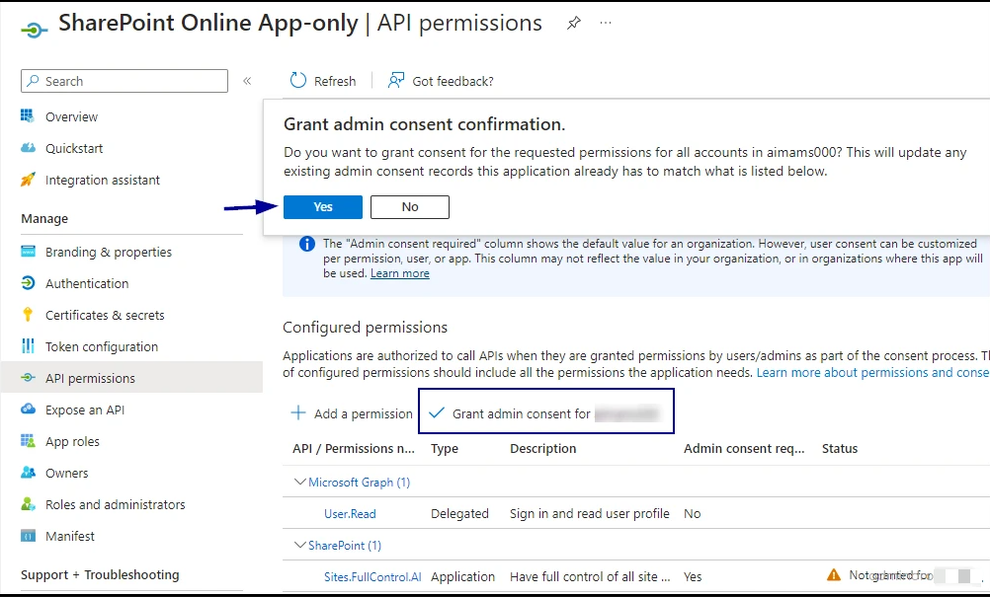The width and height of the screenshot is (990, 597).
Task: Open Token configuration menu item
Action: [x=101, y=346]
